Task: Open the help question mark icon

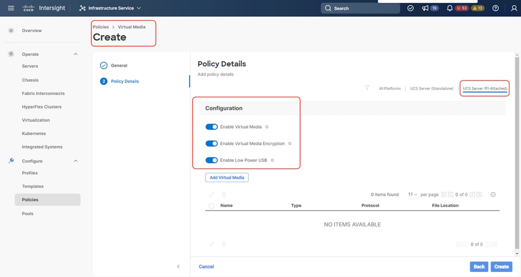Action: 496,8
